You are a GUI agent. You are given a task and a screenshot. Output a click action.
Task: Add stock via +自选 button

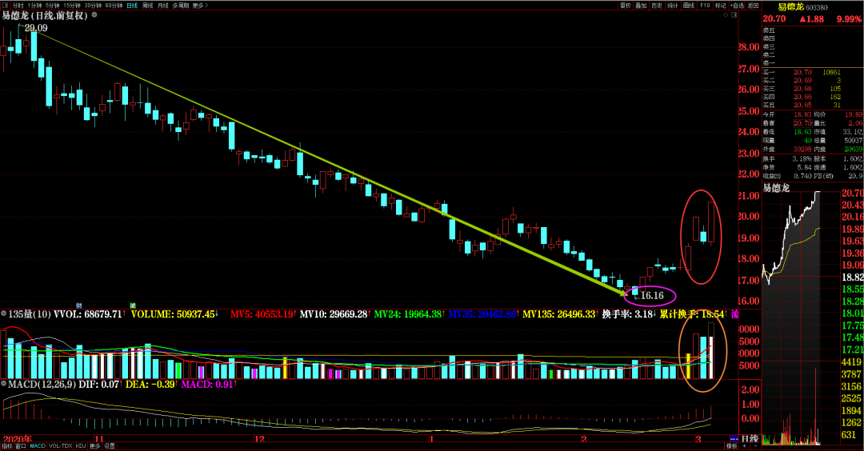[738, 5]
